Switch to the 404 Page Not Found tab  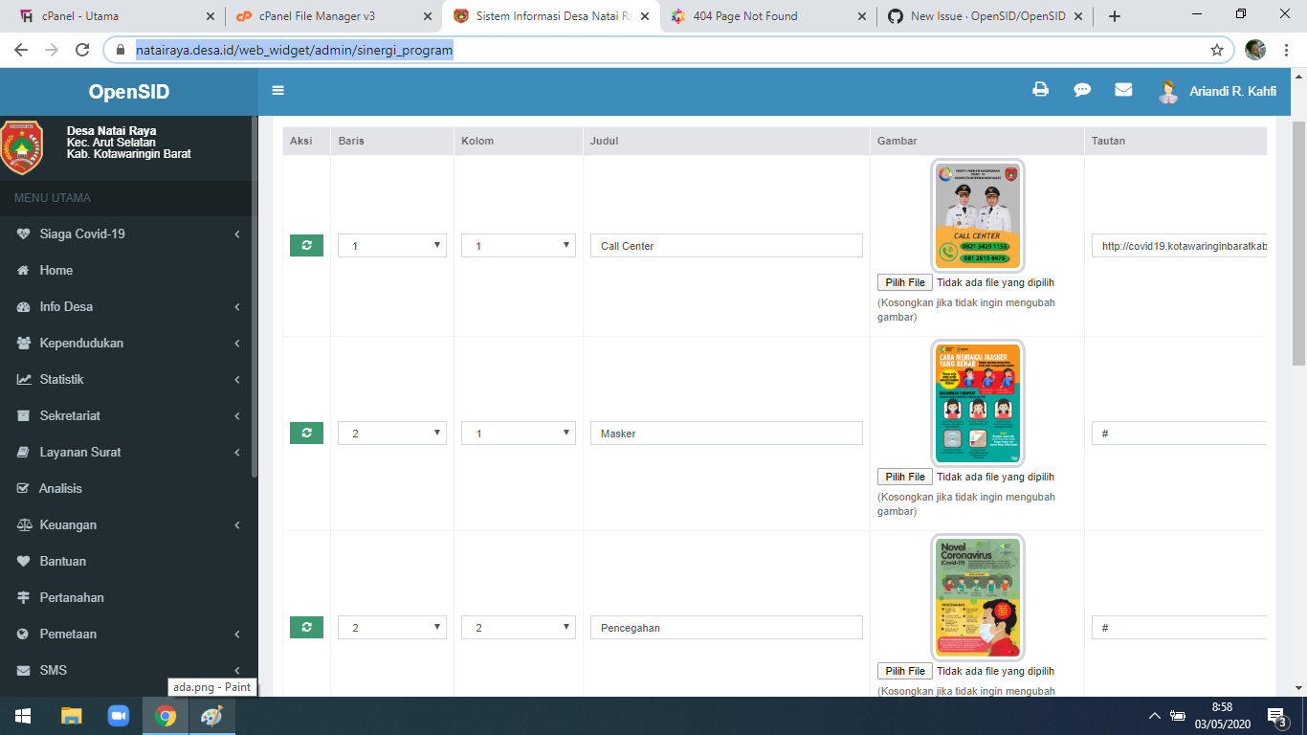(x=756, y=16)
